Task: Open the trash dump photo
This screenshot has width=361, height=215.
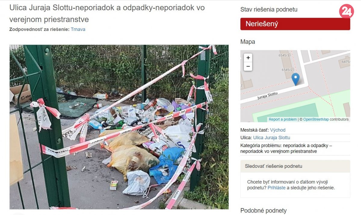Action: (x=119, y=127)
